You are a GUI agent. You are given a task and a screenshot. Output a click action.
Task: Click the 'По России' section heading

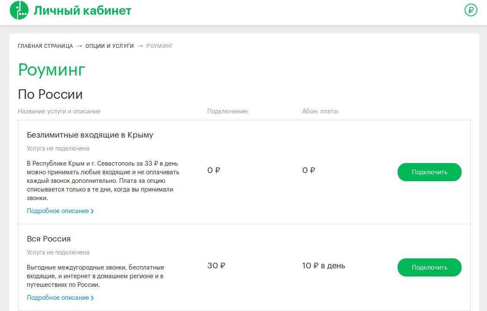(x=51, y=94)
